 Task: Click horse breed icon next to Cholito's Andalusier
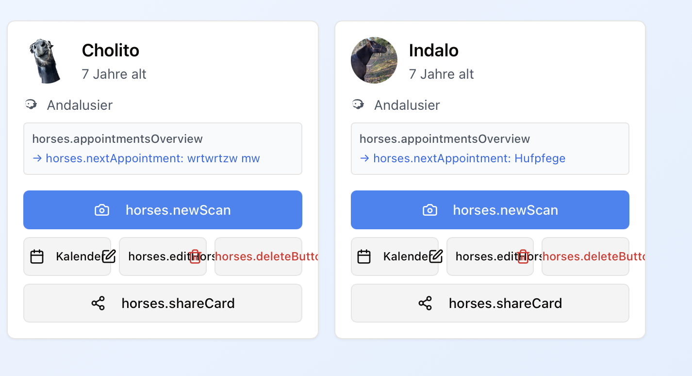coord(32,104)
